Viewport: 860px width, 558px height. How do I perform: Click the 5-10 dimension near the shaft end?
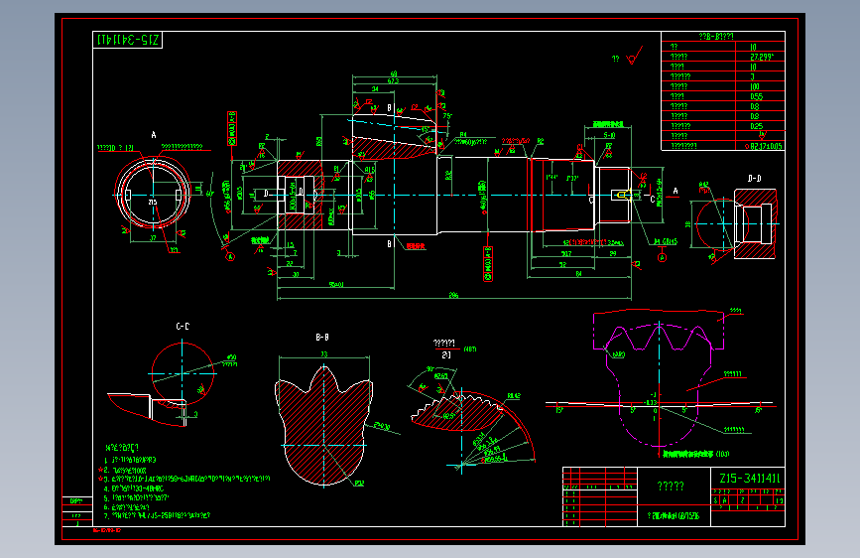point(609,135)
